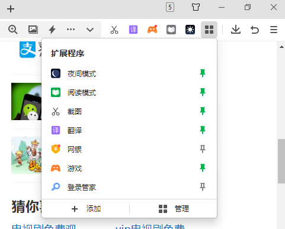Viewport: 285px width, 229px height.
Task: Unpin 翻译 using its green pin
Action: tap(203, 130)
